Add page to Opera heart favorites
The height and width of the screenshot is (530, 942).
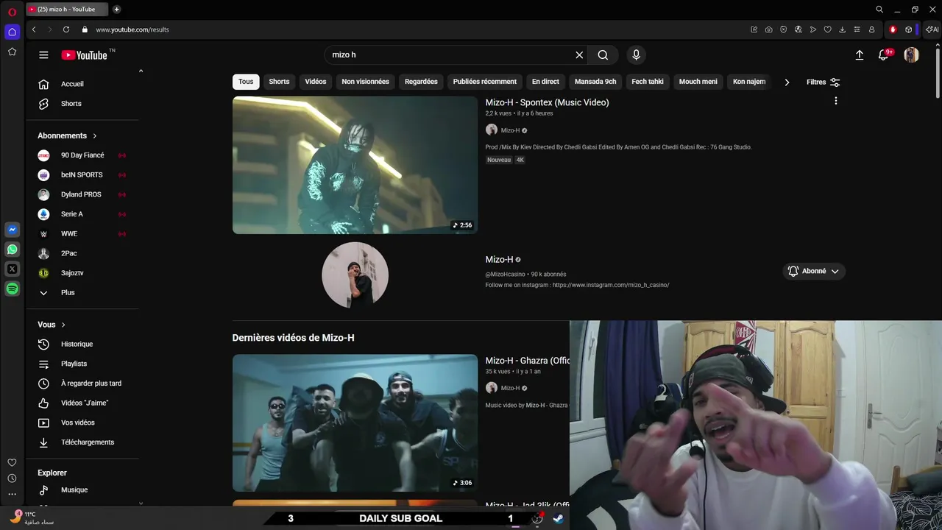tap(827, 29)
